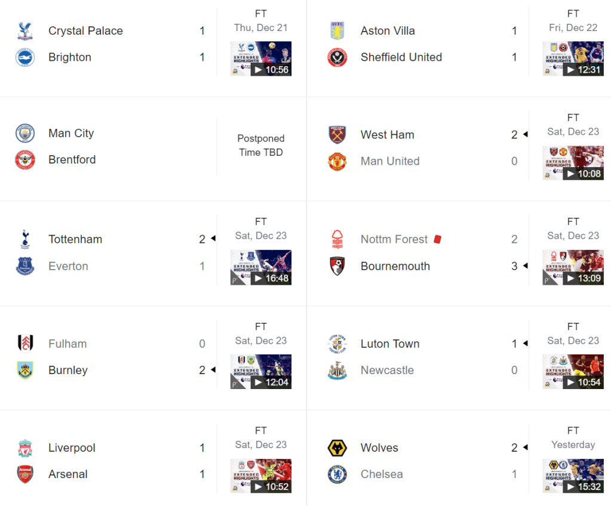
Task: Click the Tottenham club crest
Action: tap(25, 239)
